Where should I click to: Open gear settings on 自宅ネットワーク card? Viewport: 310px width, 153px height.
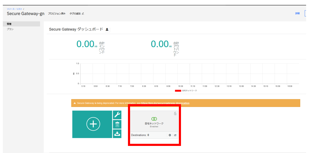(170, 135)
